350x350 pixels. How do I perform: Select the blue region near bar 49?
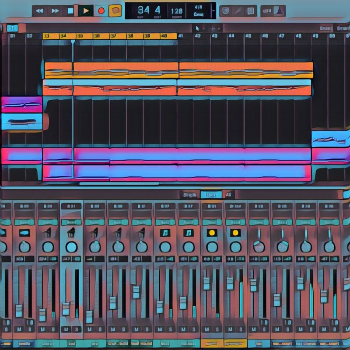330,139
